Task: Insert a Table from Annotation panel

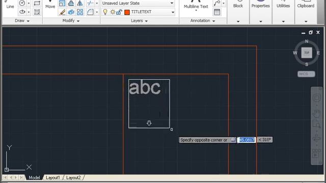Action: point(217,12)
